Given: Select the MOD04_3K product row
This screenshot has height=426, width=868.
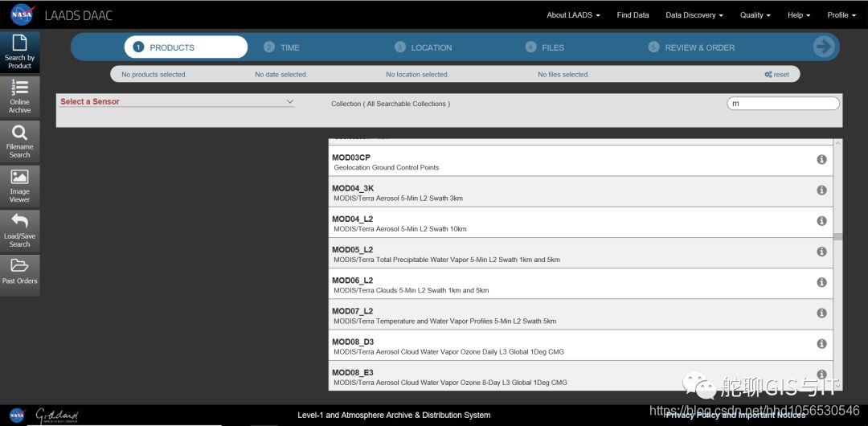Looking at the screenshot, I should pos(581,191).
